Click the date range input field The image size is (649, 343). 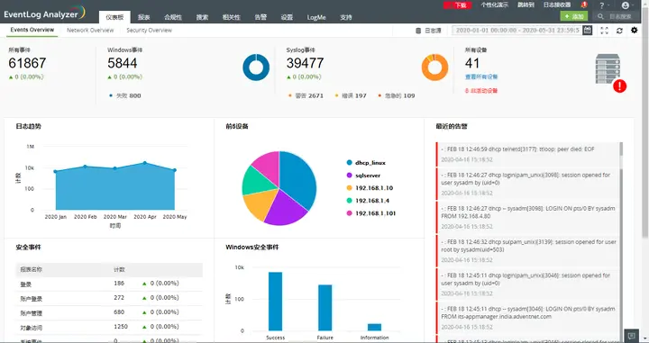tap(517, 31)
